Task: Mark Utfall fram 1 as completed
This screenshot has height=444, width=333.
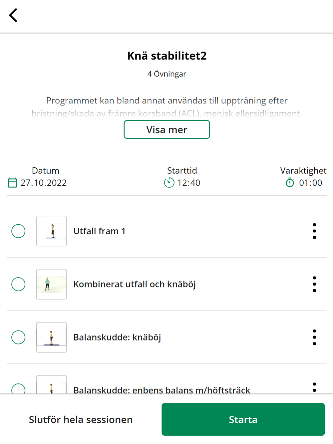Action: (18, 231)
